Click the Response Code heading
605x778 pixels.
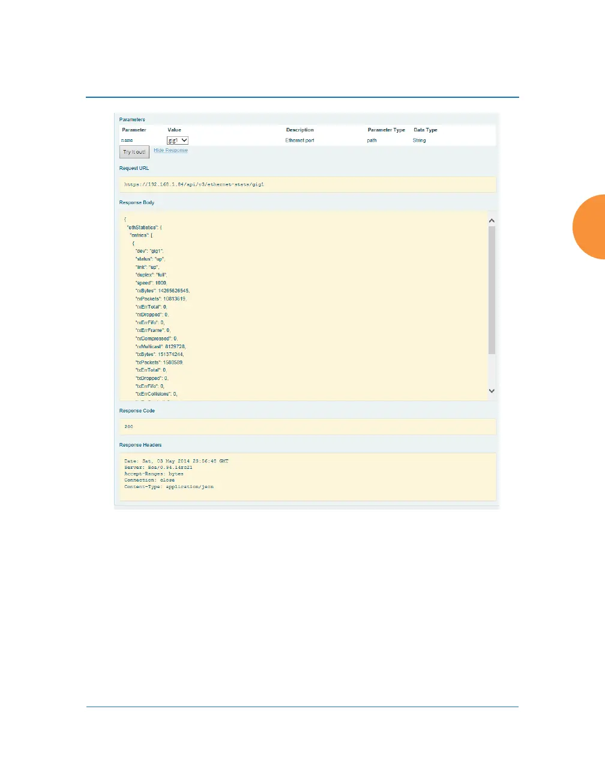pyautogui.click(x=137, y=411)
